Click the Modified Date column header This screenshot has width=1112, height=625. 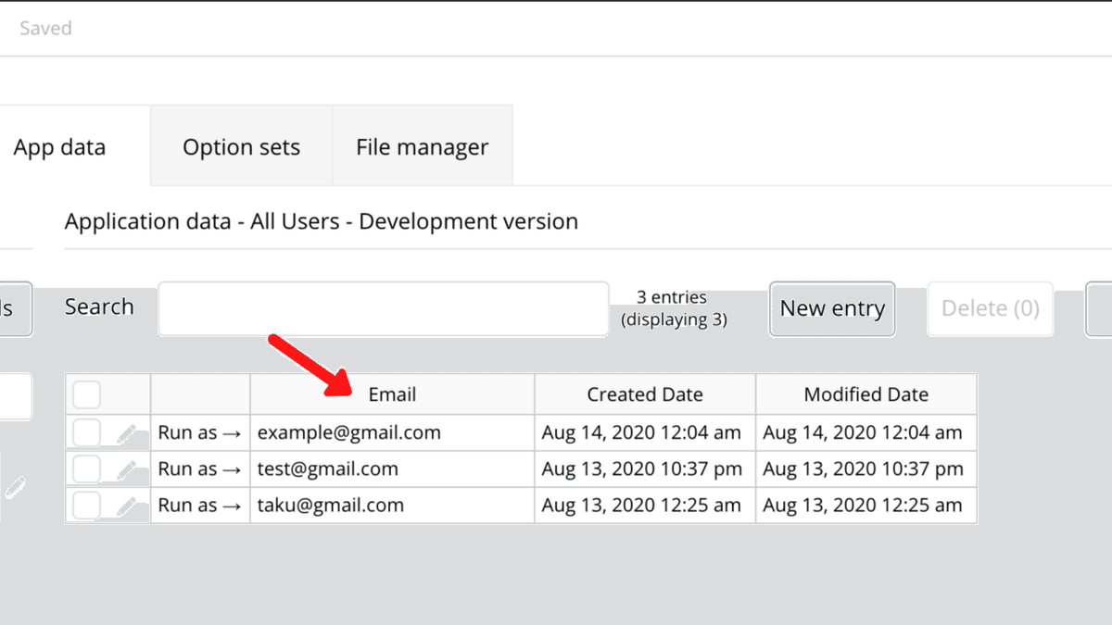[x=866, y=394]
